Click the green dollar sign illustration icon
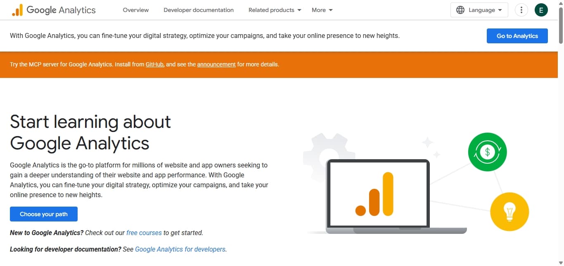 click(x=487, y=152)
